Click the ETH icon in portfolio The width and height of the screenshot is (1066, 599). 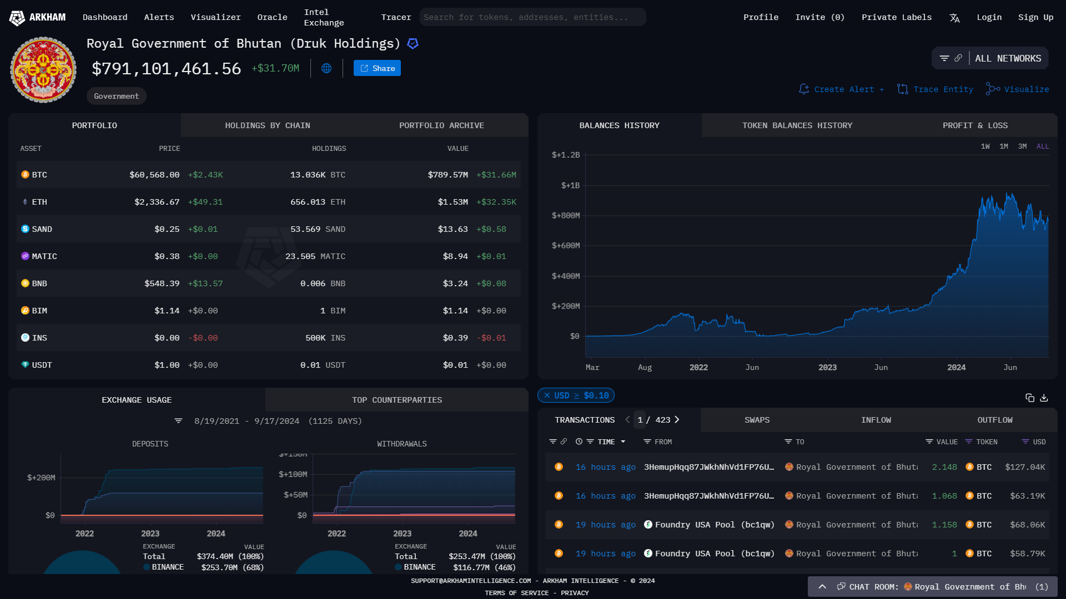click(25, 202)
